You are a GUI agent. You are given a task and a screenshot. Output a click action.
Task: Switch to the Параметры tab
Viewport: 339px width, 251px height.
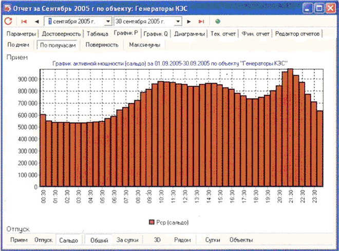pos(21,34)
